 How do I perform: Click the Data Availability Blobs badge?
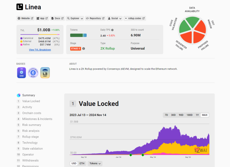pos(33,73)
